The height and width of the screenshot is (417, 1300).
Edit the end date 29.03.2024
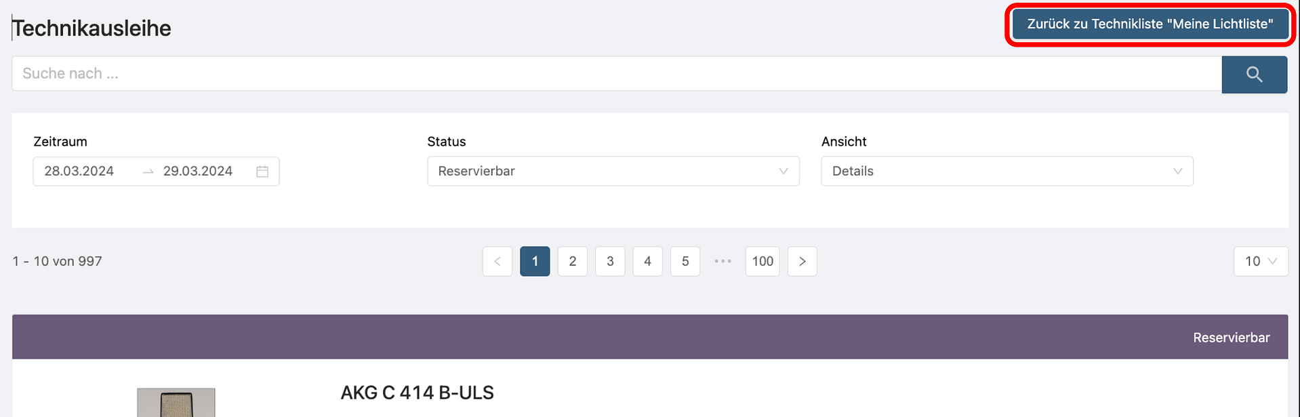[x=198, y=172]
